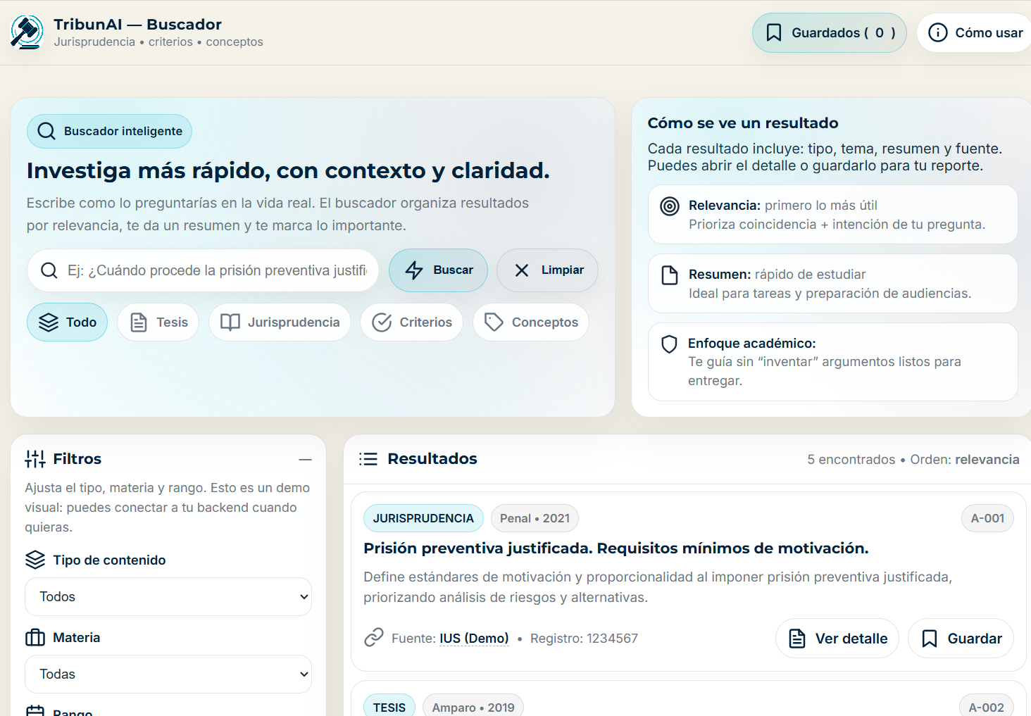Click the Rango calendar icon
Screen dimensions: 1031x716
coord(35,711)
